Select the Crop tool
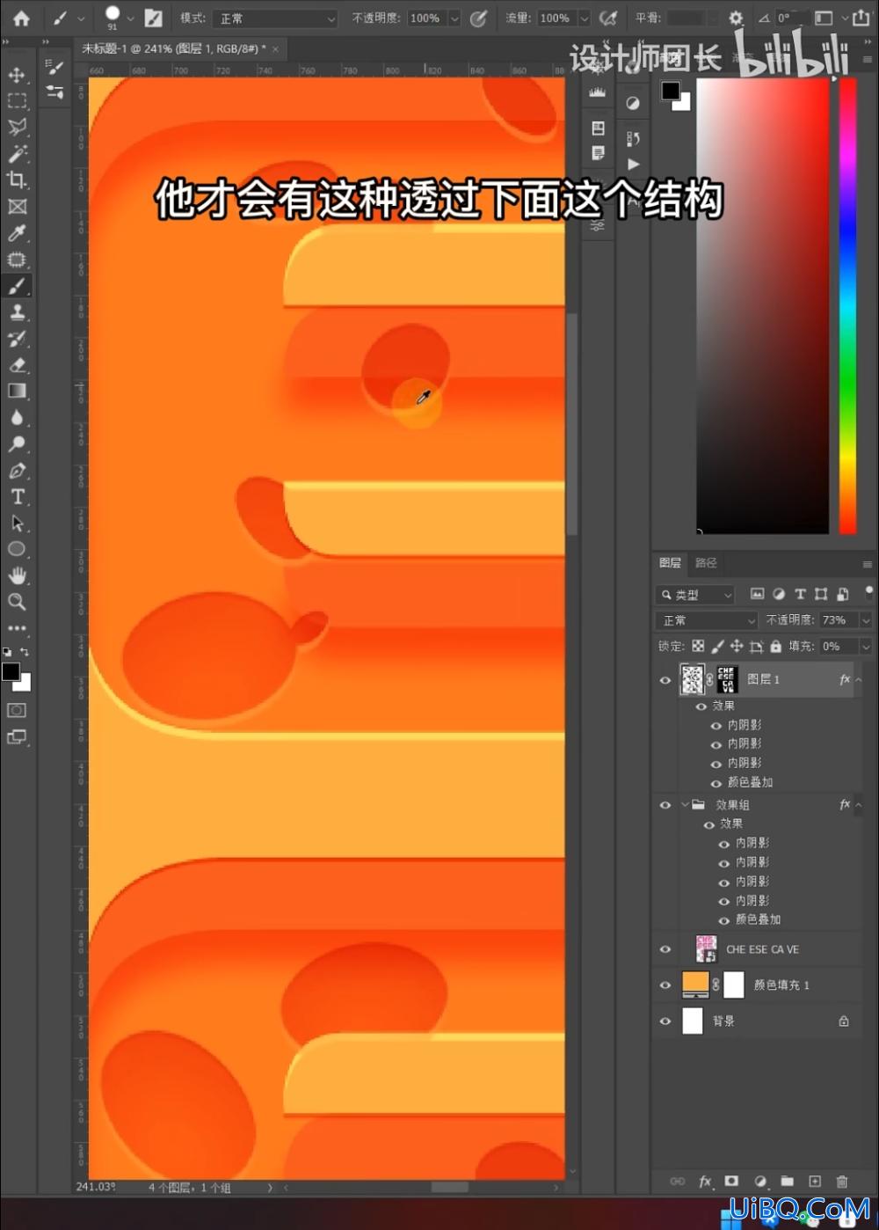Screen dimensions: 879x1230 click(17, 180)
